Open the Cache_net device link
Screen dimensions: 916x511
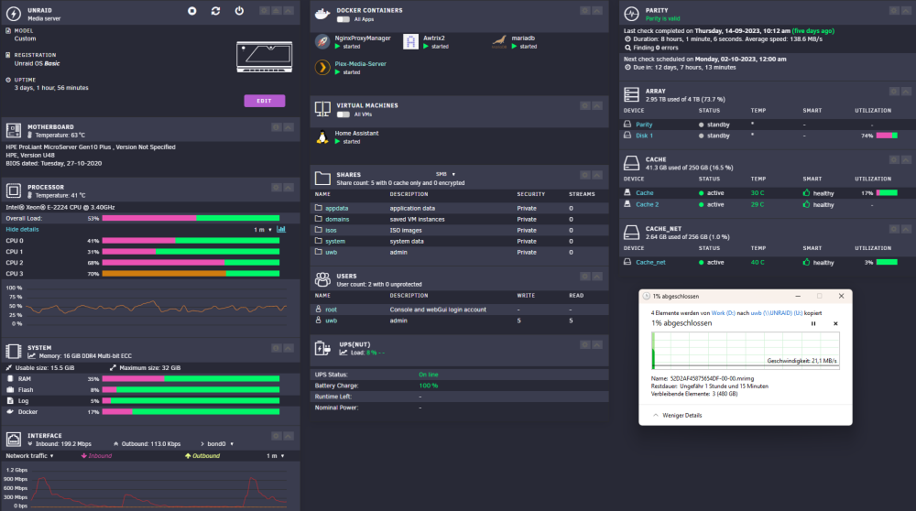click(x=650, y=262)
